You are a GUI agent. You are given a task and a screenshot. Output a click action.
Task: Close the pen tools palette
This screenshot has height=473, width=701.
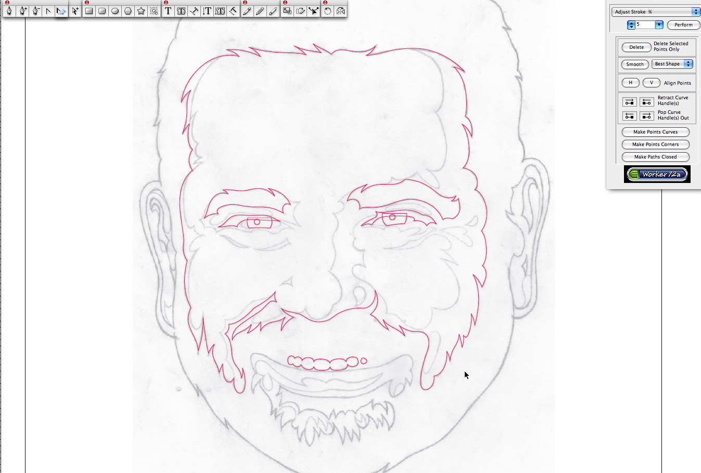pos(7,3)
